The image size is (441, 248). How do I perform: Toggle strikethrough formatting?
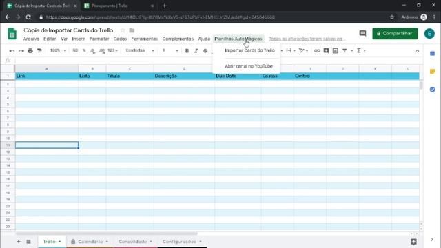pos(205,50)
